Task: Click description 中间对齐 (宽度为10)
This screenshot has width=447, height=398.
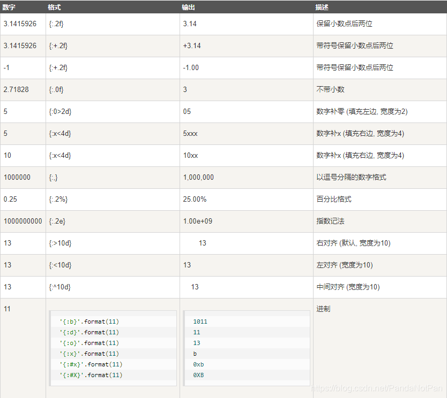Action: click(x=348, y=287)
